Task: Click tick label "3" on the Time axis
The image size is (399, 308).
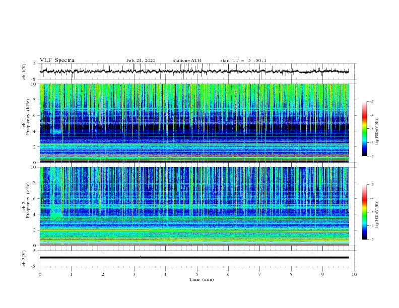Action: (134, 274)
